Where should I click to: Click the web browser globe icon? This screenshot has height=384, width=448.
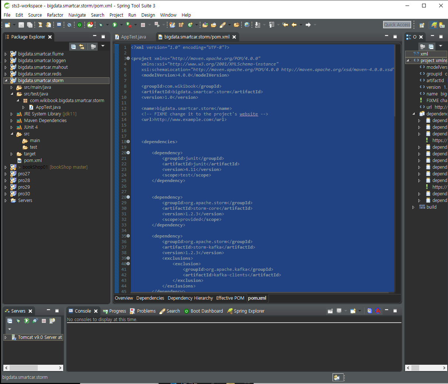click(x=247, y=25)
